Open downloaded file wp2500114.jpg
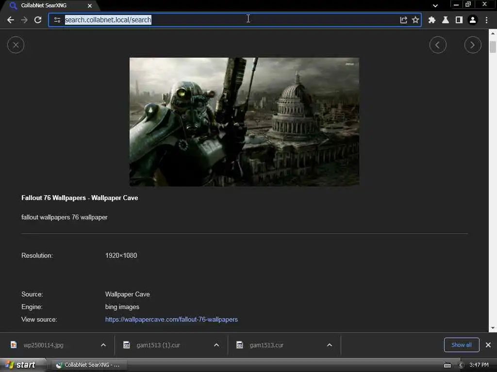497x372 pixels. point(43,345)
